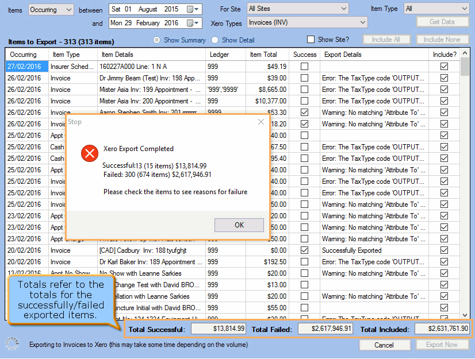Screen dimensions: 475x359
Task: Untick Include for the [CAD] Cadbury invoice
Action: click(x=444, y=250)
